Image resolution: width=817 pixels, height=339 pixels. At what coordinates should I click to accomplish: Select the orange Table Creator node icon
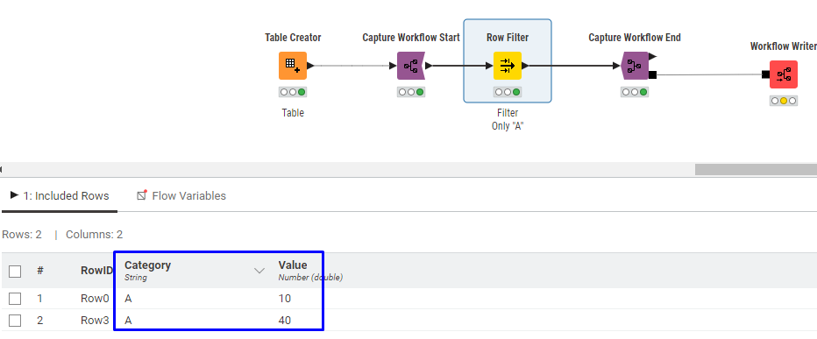tap(292, 66)
